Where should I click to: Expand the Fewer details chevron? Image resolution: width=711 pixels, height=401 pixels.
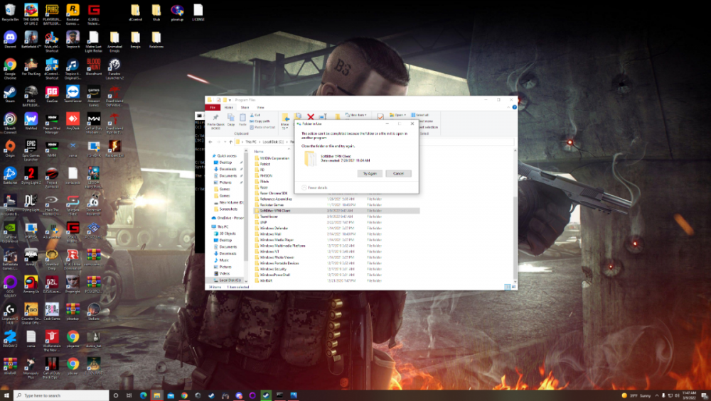tap(304, 187)
